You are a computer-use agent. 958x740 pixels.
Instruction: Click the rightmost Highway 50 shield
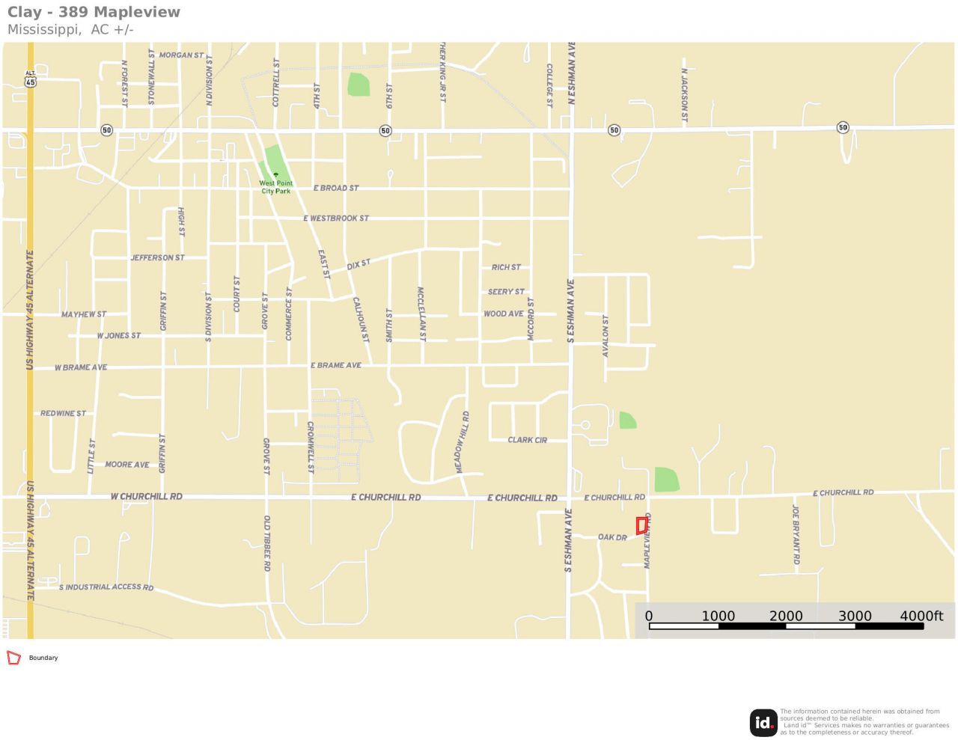click(x=843, y=128)
